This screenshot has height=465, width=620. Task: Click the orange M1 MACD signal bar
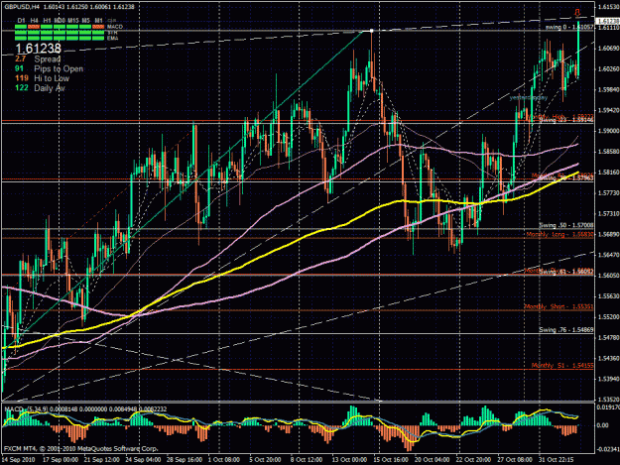[x=98, y=27]
